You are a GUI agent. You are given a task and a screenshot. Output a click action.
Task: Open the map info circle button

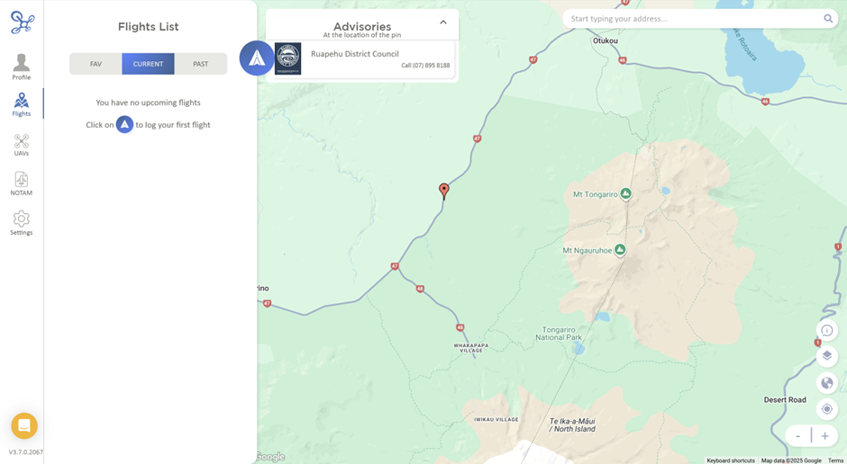coord(827,330)
